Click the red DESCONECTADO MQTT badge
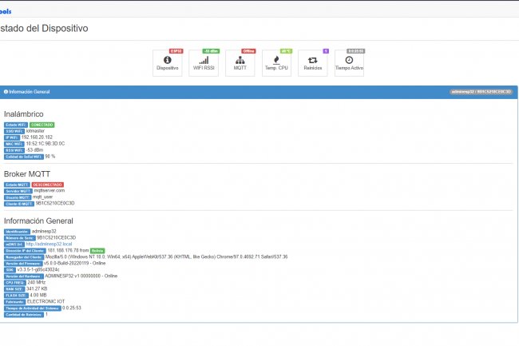Viewport: 519px width, 346px height. 47,184
